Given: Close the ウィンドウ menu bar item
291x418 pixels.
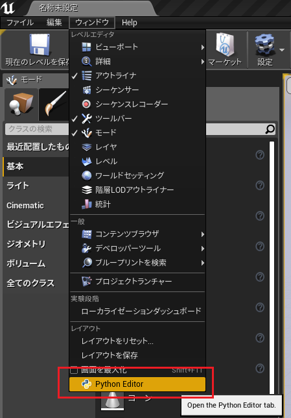Looking at the screenshot, I should [x=92, y=22].
